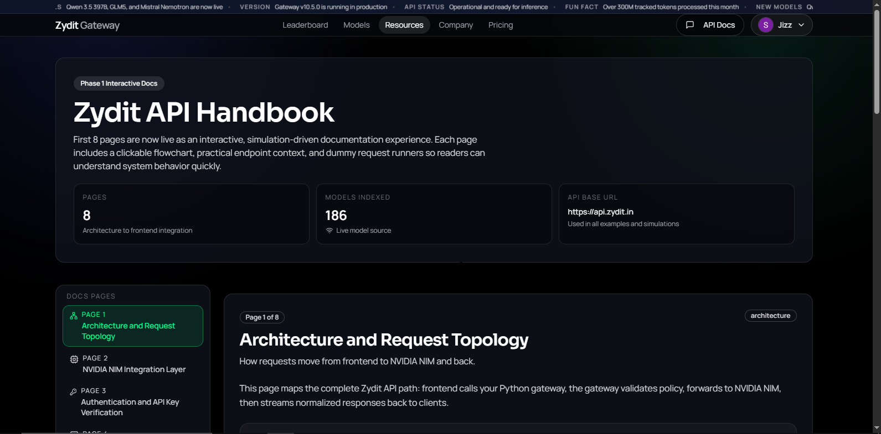The height and width of the screenshot is (434, 881).
Task: Click the DOCS PAGES sidebar label
Action: pyautogui.click(x=91, y=296)
